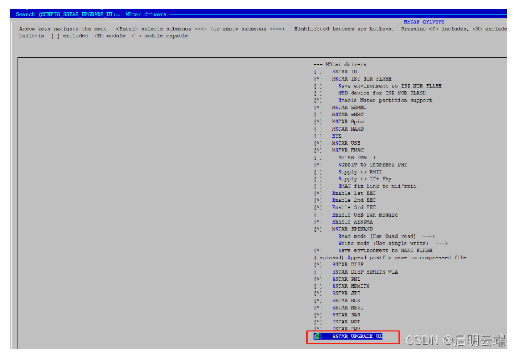This screenshot has width=516, height=353.
Task: Enable Supply to IC+ Phy
Action: click(x=318, y=179)
